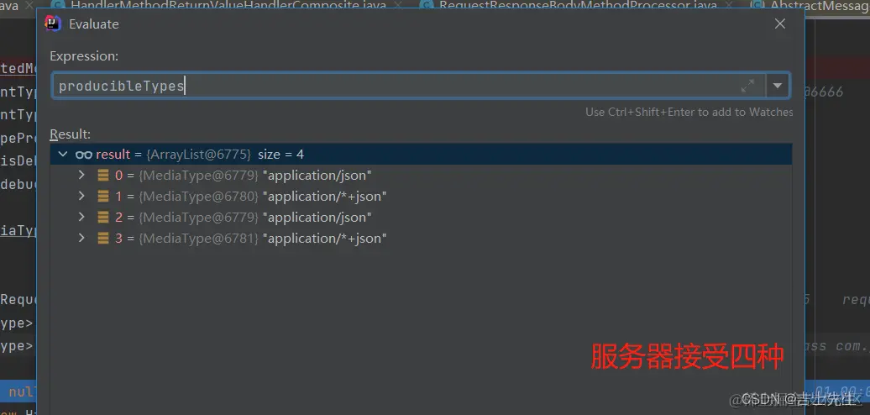Viewport: 870px width, 415px height.
Task: Select row 1 MediaType@6780 application/*+json
Action: pyautogui.click(x=421, y=197)
